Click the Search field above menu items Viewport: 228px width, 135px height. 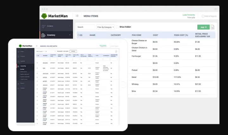click(x=86, y=27)
